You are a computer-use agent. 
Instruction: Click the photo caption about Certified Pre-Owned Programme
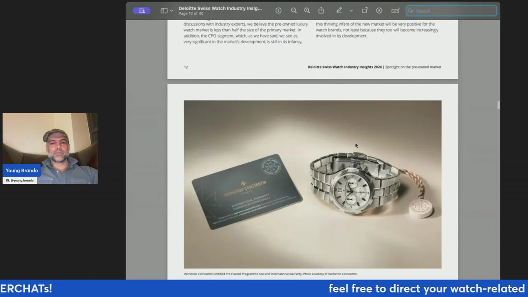click(x=271, y=274)
